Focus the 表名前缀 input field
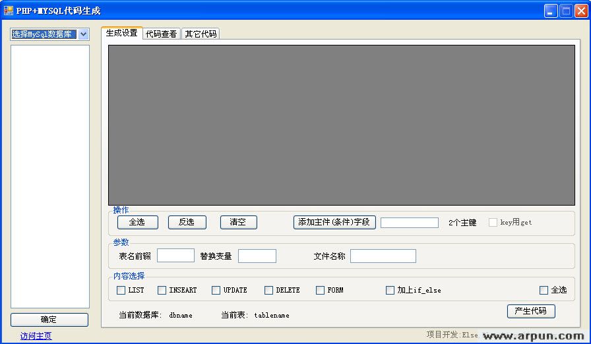The width and height of the screenshot is (591, 344). coord(175,256)
